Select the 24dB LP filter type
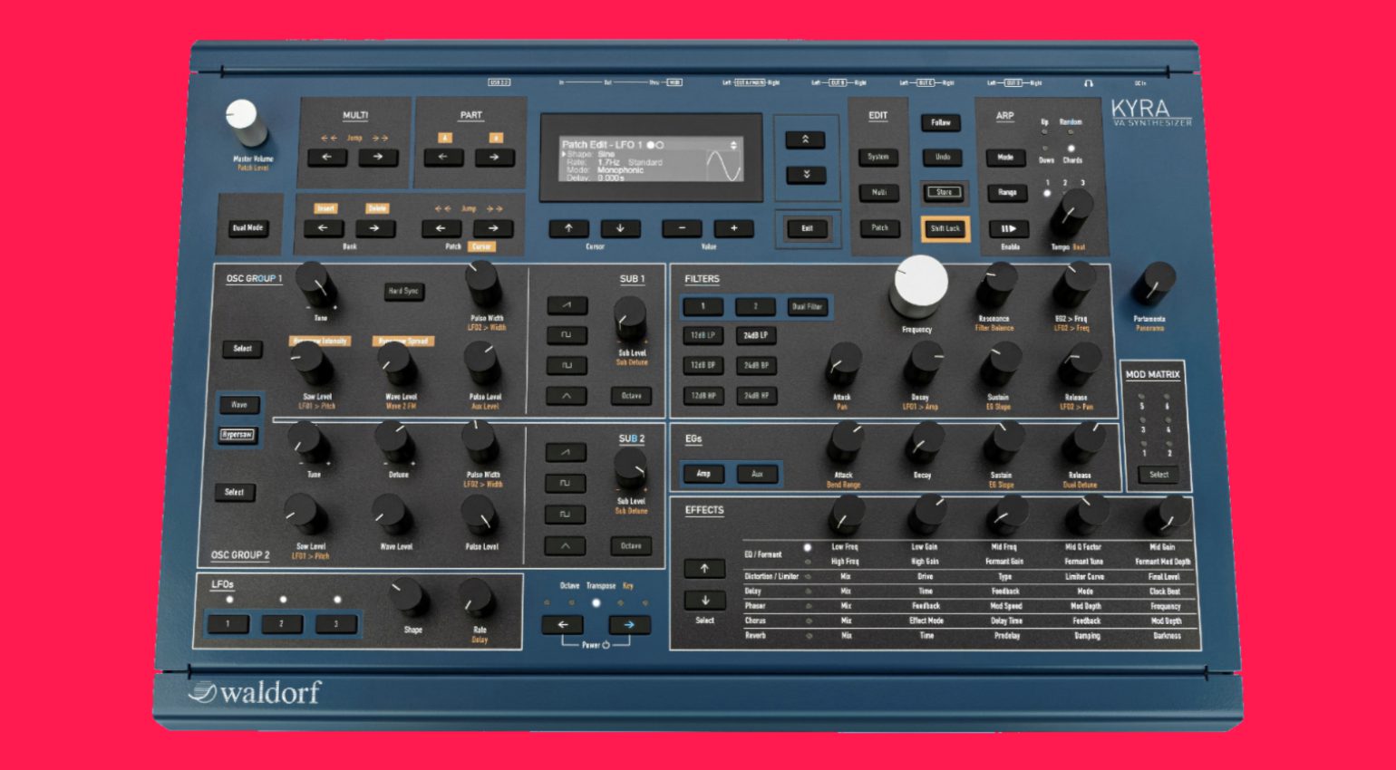1396x770 pixels. coord(756,335)
